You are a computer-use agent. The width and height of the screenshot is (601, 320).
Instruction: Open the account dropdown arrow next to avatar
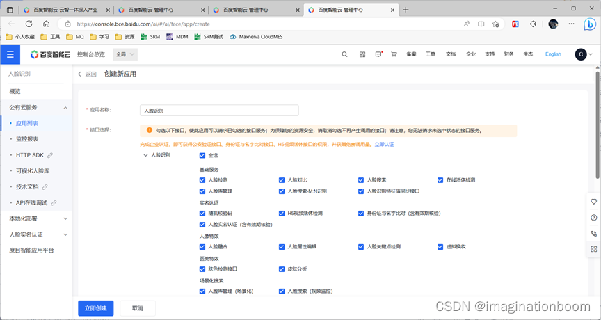pos(591,54)
